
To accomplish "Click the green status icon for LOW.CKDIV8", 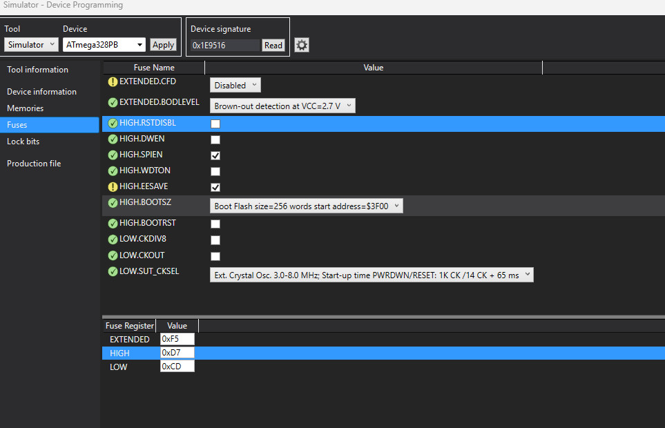I will pyautogui.click(x=113, y=240).
